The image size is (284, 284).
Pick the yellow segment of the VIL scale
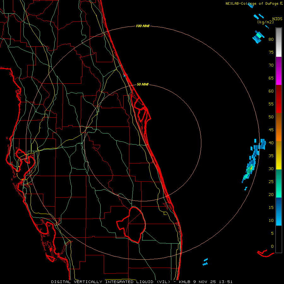click(x=279, y=155)
